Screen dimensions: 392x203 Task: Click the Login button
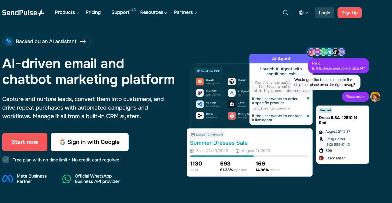pos(324,13)
